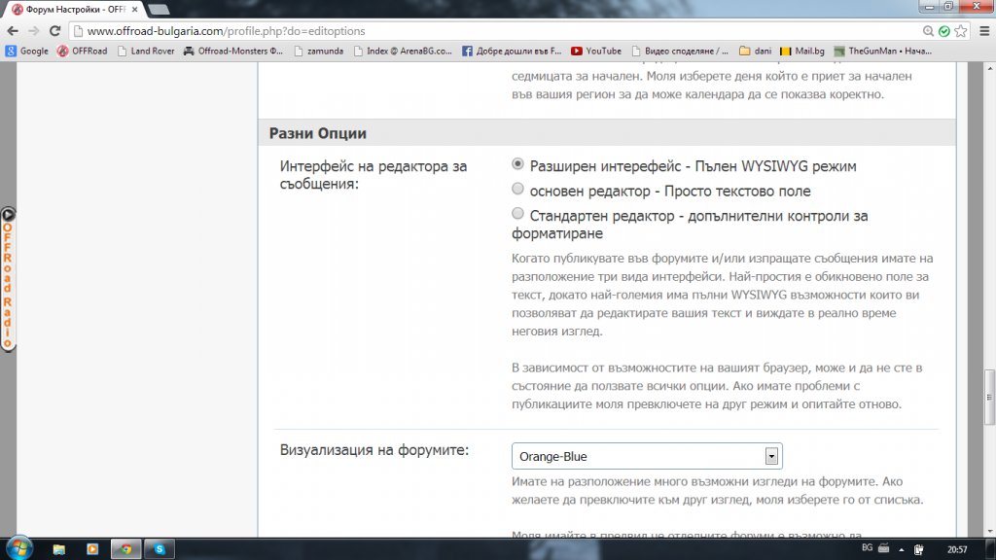Click the page scrollbar thumb
This screenshot has width=996, height=560.
989,397
